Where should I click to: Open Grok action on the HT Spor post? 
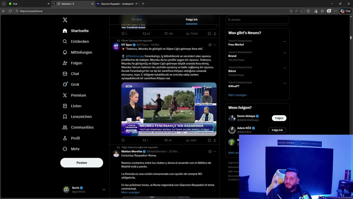(210, 45)
